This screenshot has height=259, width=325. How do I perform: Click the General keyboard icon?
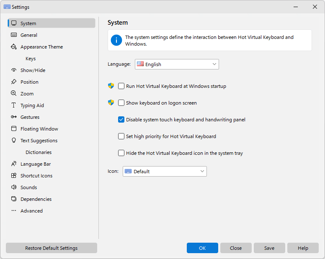[14, 35]
